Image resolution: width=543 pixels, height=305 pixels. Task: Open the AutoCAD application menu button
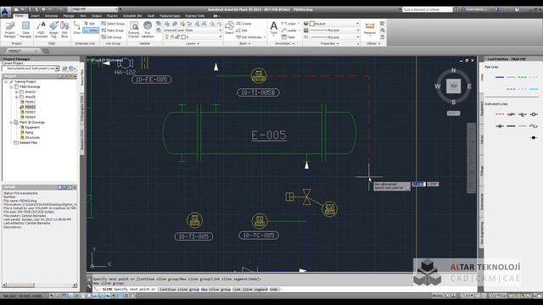tap(5, 12)
